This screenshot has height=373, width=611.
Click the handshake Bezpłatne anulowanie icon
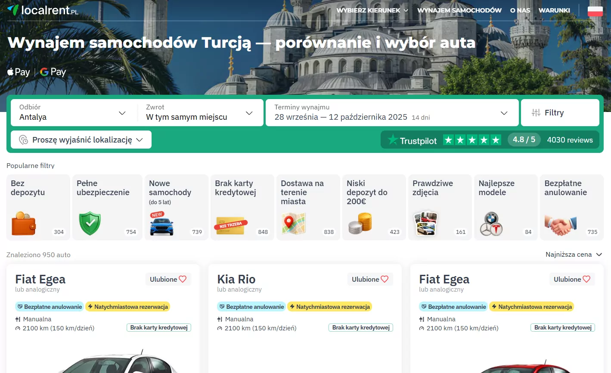click(560, 224)
